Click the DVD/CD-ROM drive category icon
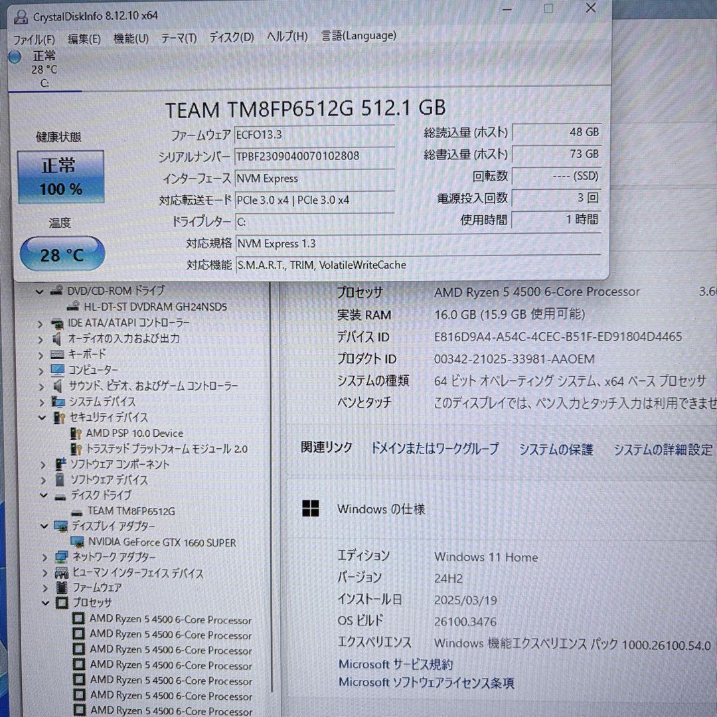The image size is (717, 717). pos(56,290)
